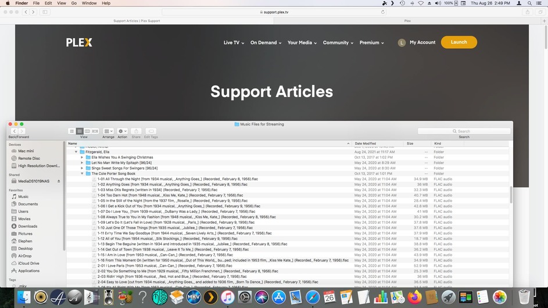
Task: Click the Edit Tags button in Finder toolbar
Action: pos(151,131)
